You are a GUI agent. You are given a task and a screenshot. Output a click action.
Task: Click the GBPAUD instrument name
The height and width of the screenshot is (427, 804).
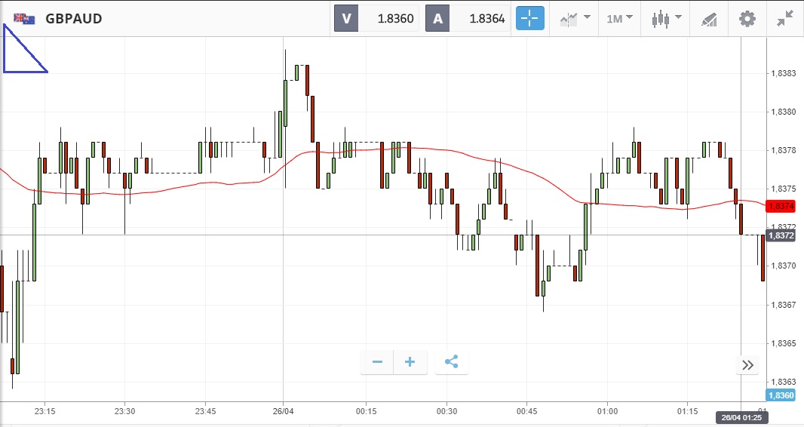[x=74, y=18]
